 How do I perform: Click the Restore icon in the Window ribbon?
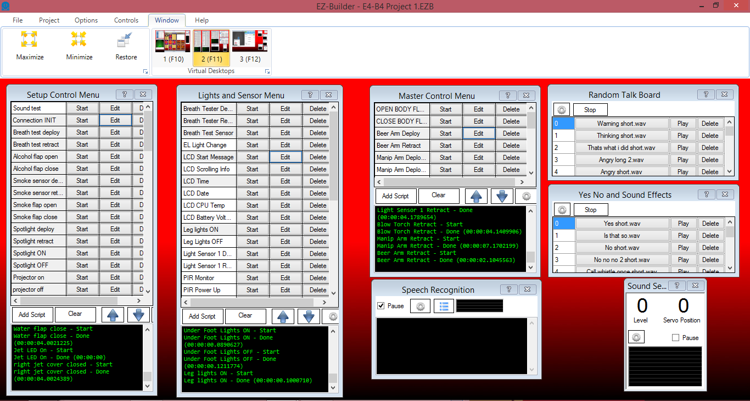tap(125, 40)
